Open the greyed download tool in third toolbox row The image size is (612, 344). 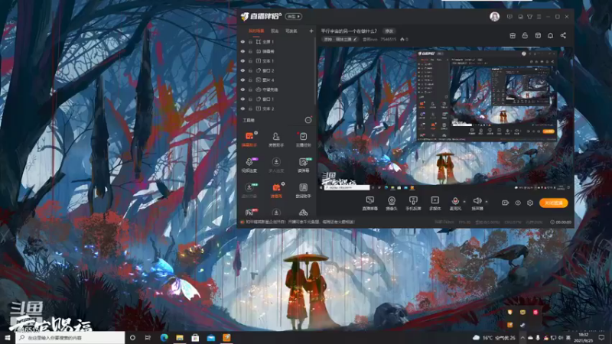(249, 190)
